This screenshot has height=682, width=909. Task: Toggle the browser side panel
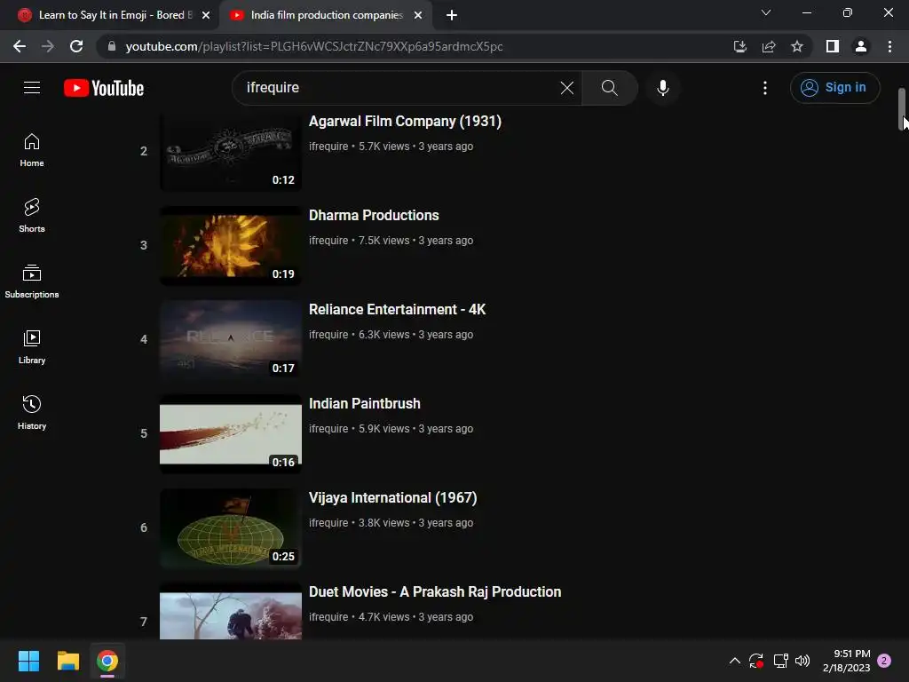pyautogui.click(x=833, y=46)
